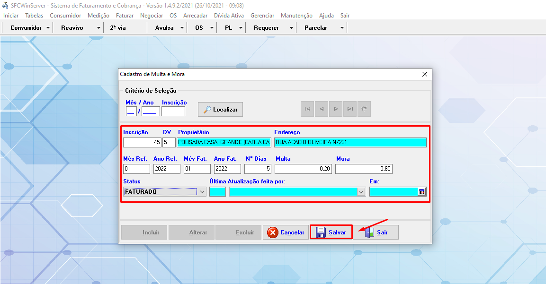Exit dialog using Sair door button
This screenshot has height=284, width=546.
tap(376, 232)
